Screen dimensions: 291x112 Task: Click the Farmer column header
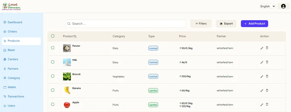pos(221,37)
